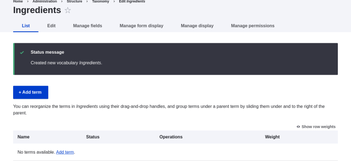The width and height of the screenshot is (351, 161).
Task: Click the Operations column header
Action: pyautogui.click(x=171, y=137)
